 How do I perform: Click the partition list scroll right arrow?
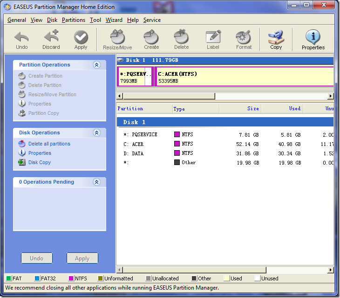[331, 270]
